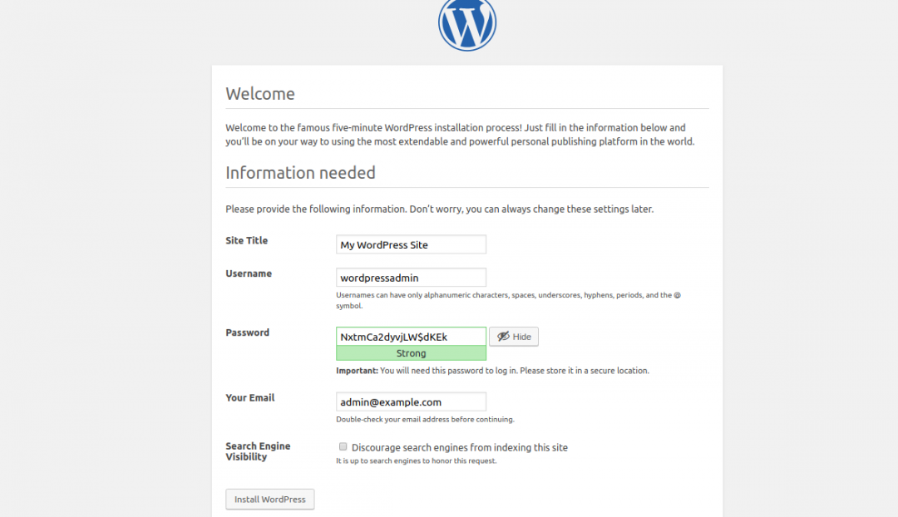Click the Important password storage note
The width and height of the screenshot is (898, 517).
point(492,371)
